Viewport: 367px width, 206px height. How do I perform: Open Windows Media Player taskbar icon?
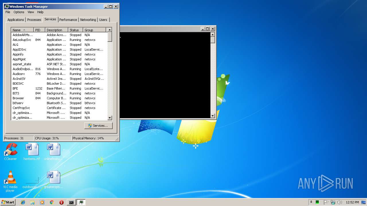(x=42, y=202)
